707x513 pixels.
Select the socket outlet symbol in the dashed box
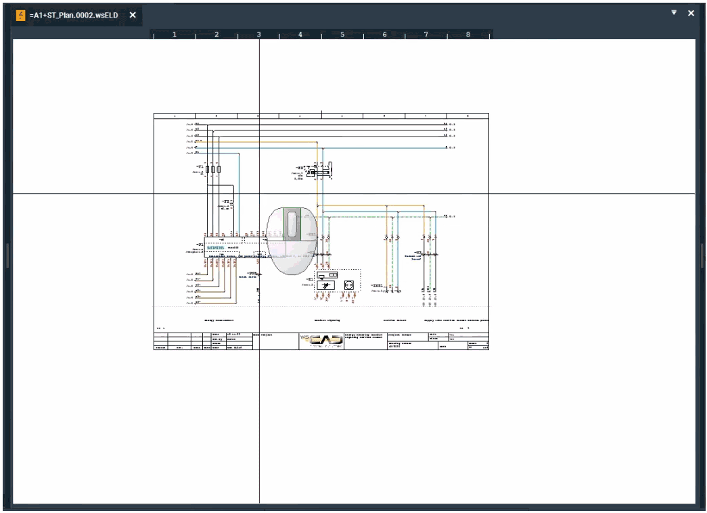[x=349, y=285]
